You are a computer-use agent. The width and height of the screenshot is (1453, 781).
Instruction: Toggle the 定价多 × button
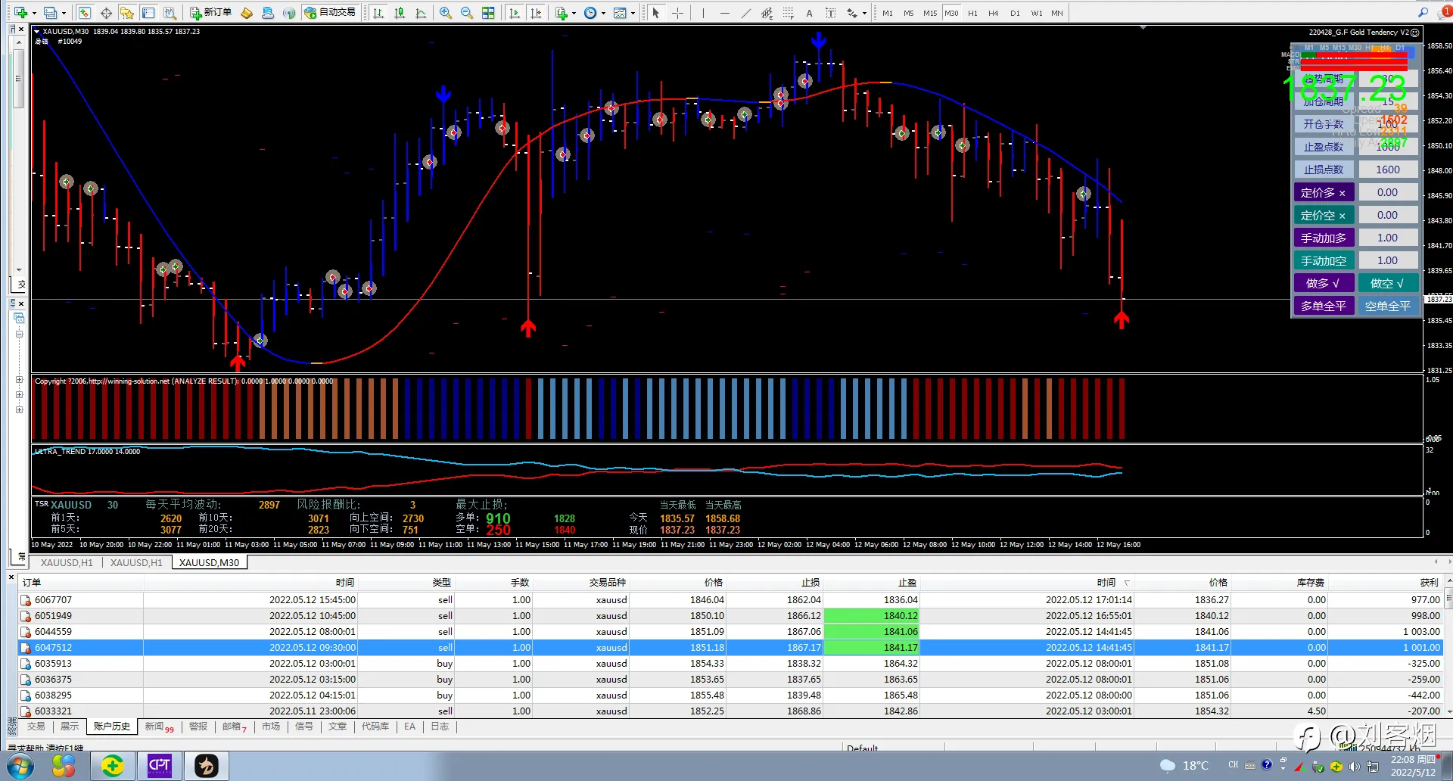(1323, 192)
